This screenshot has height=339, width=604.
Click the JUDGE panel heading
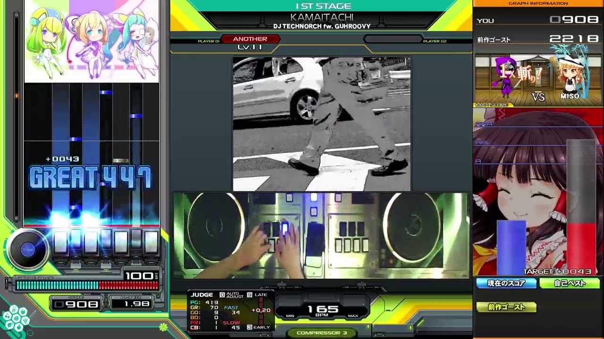[x=202, y=295]
